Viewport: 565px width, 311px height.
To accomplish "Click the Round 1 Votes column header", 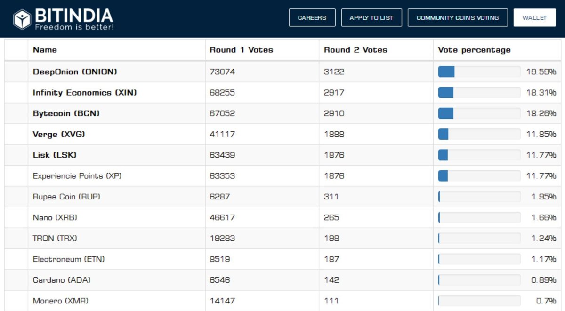I will click(x=241, y=50).
